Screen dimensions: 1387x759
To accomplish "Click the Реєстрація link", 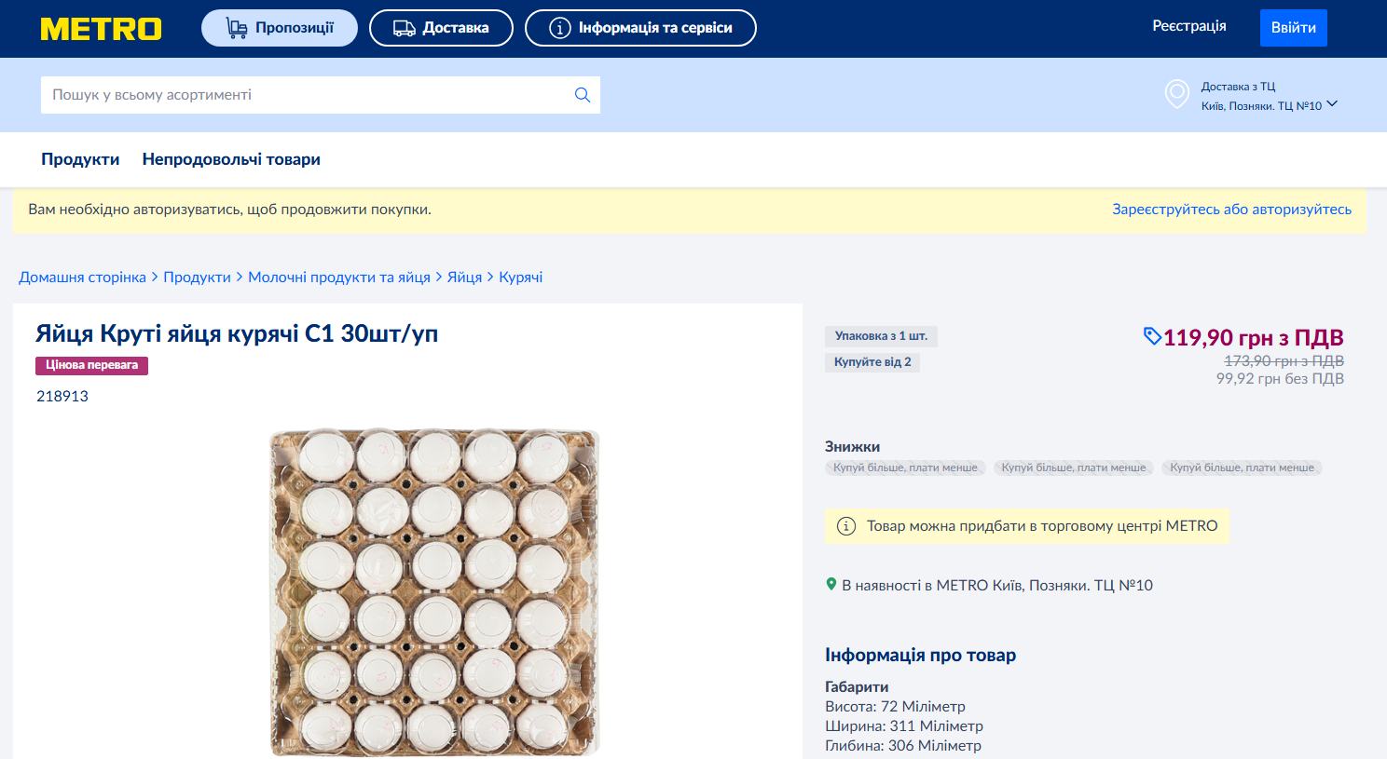I will click(1188, 26).
